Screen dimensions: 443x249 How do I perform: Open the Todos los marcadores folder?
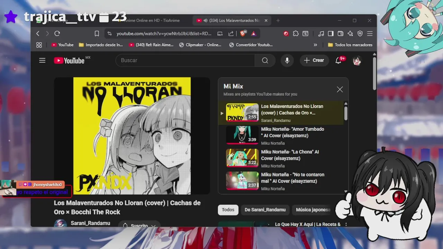pyautogui.click(x=350, y=45)
